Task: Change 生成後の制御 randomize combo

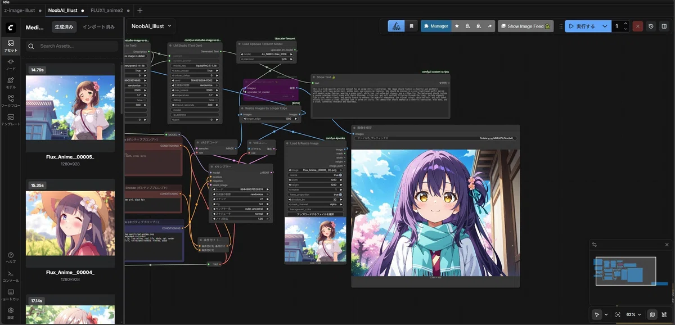Action: click(240, 194)
